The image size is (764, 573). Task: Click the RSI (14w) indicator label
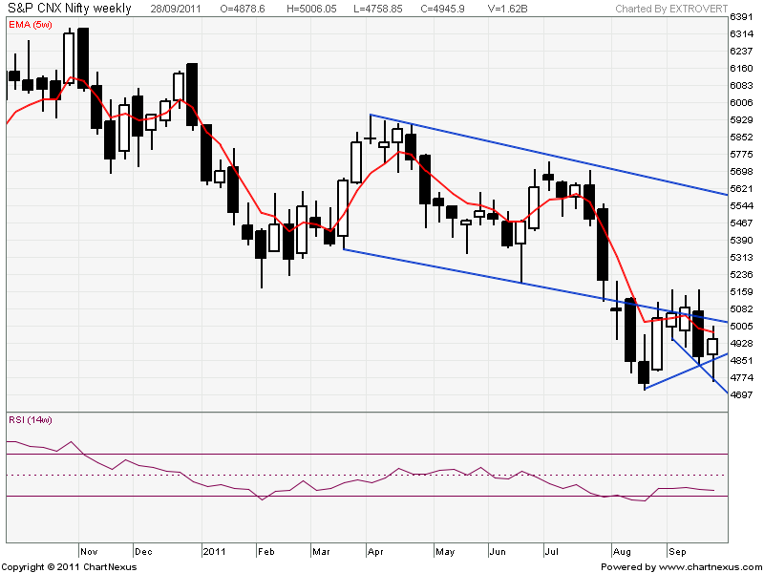[30, 420]
